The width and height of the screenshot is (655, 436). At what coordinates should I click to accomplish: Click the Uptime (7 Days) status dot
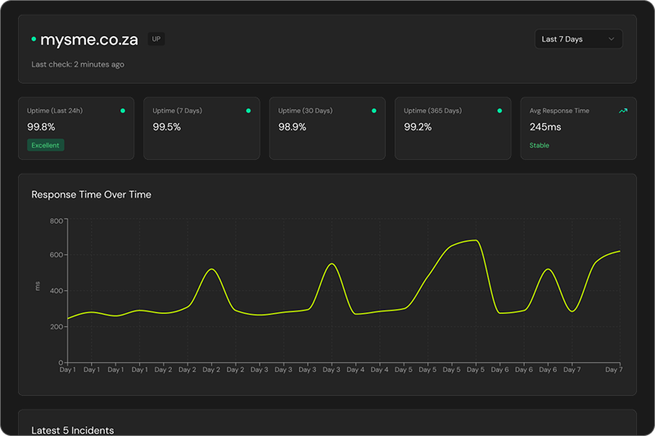(x=249, y=111)
